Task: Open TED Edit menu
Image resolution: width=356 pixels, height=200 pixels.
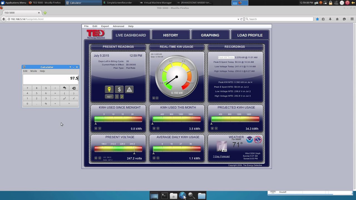Action: [x=95, y=26]
